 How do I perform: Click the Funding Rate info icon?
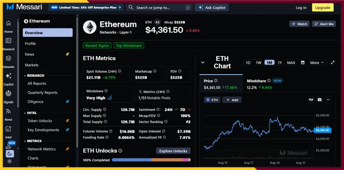click(x=107, y=137)
